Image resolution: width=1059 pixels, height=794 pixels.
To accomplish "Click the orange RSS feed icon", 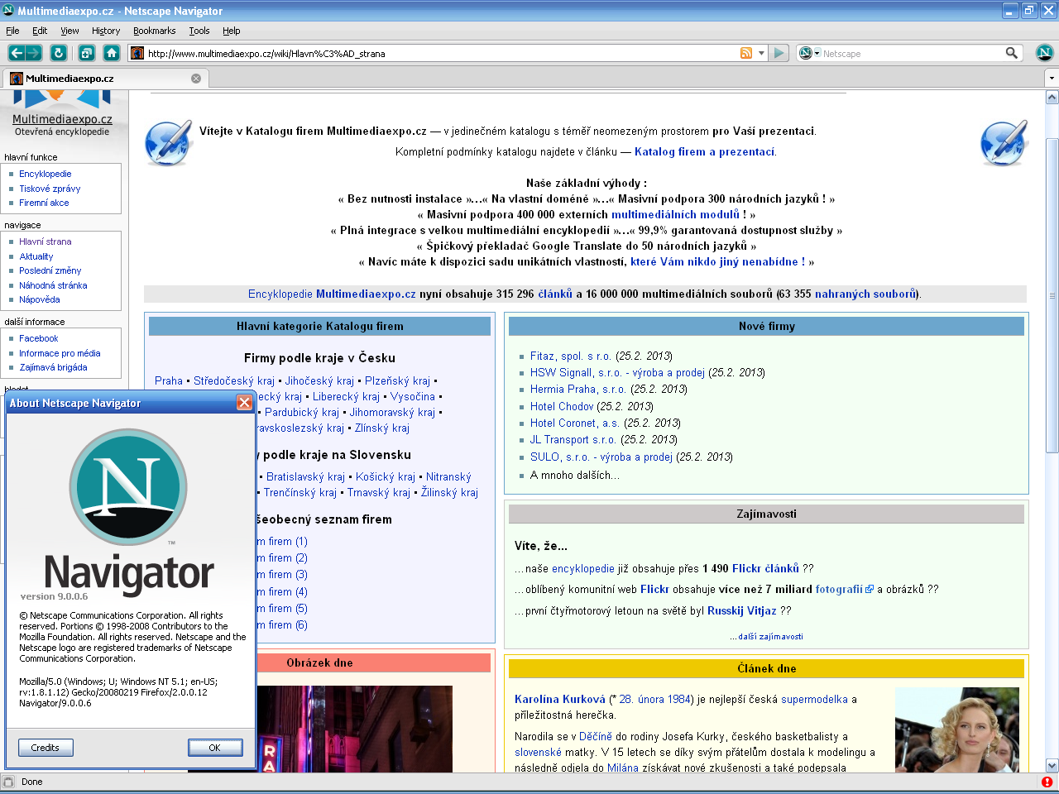I will point(745,53).
